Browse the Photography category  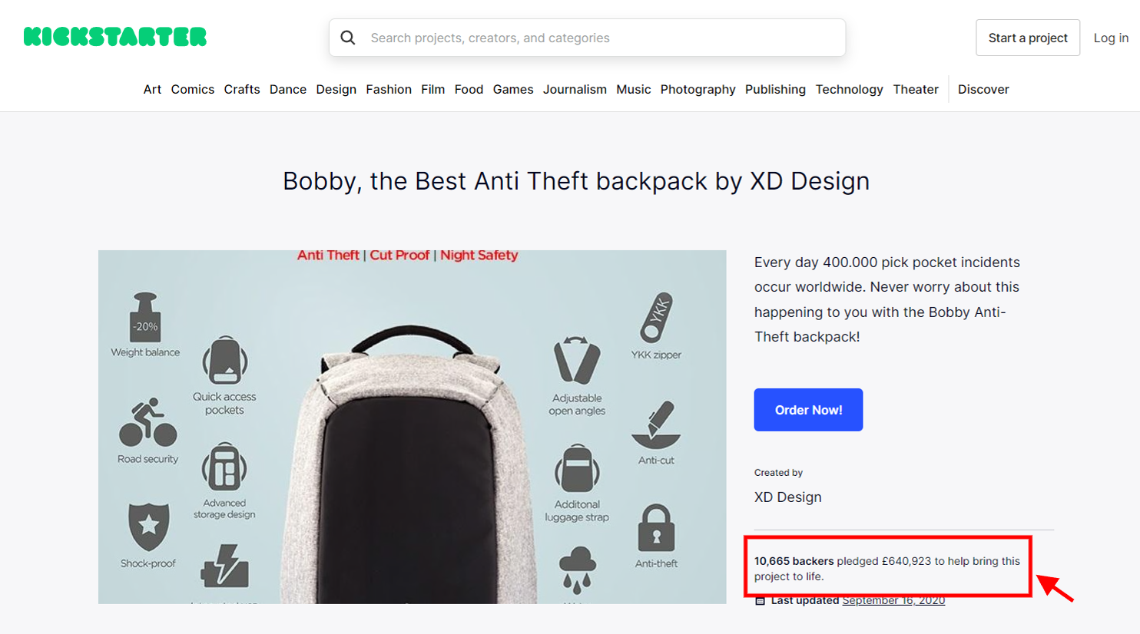(x=698, y=89)
